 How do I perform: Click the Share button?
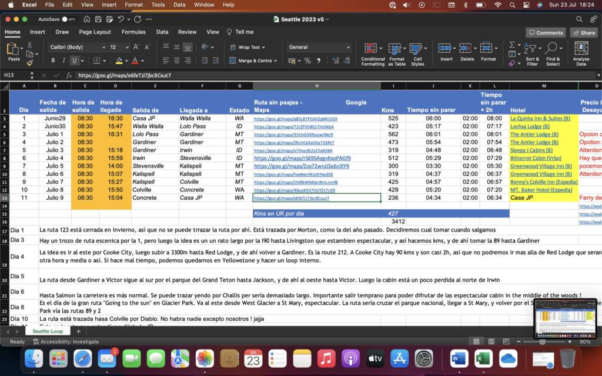[x=584, y=33]
